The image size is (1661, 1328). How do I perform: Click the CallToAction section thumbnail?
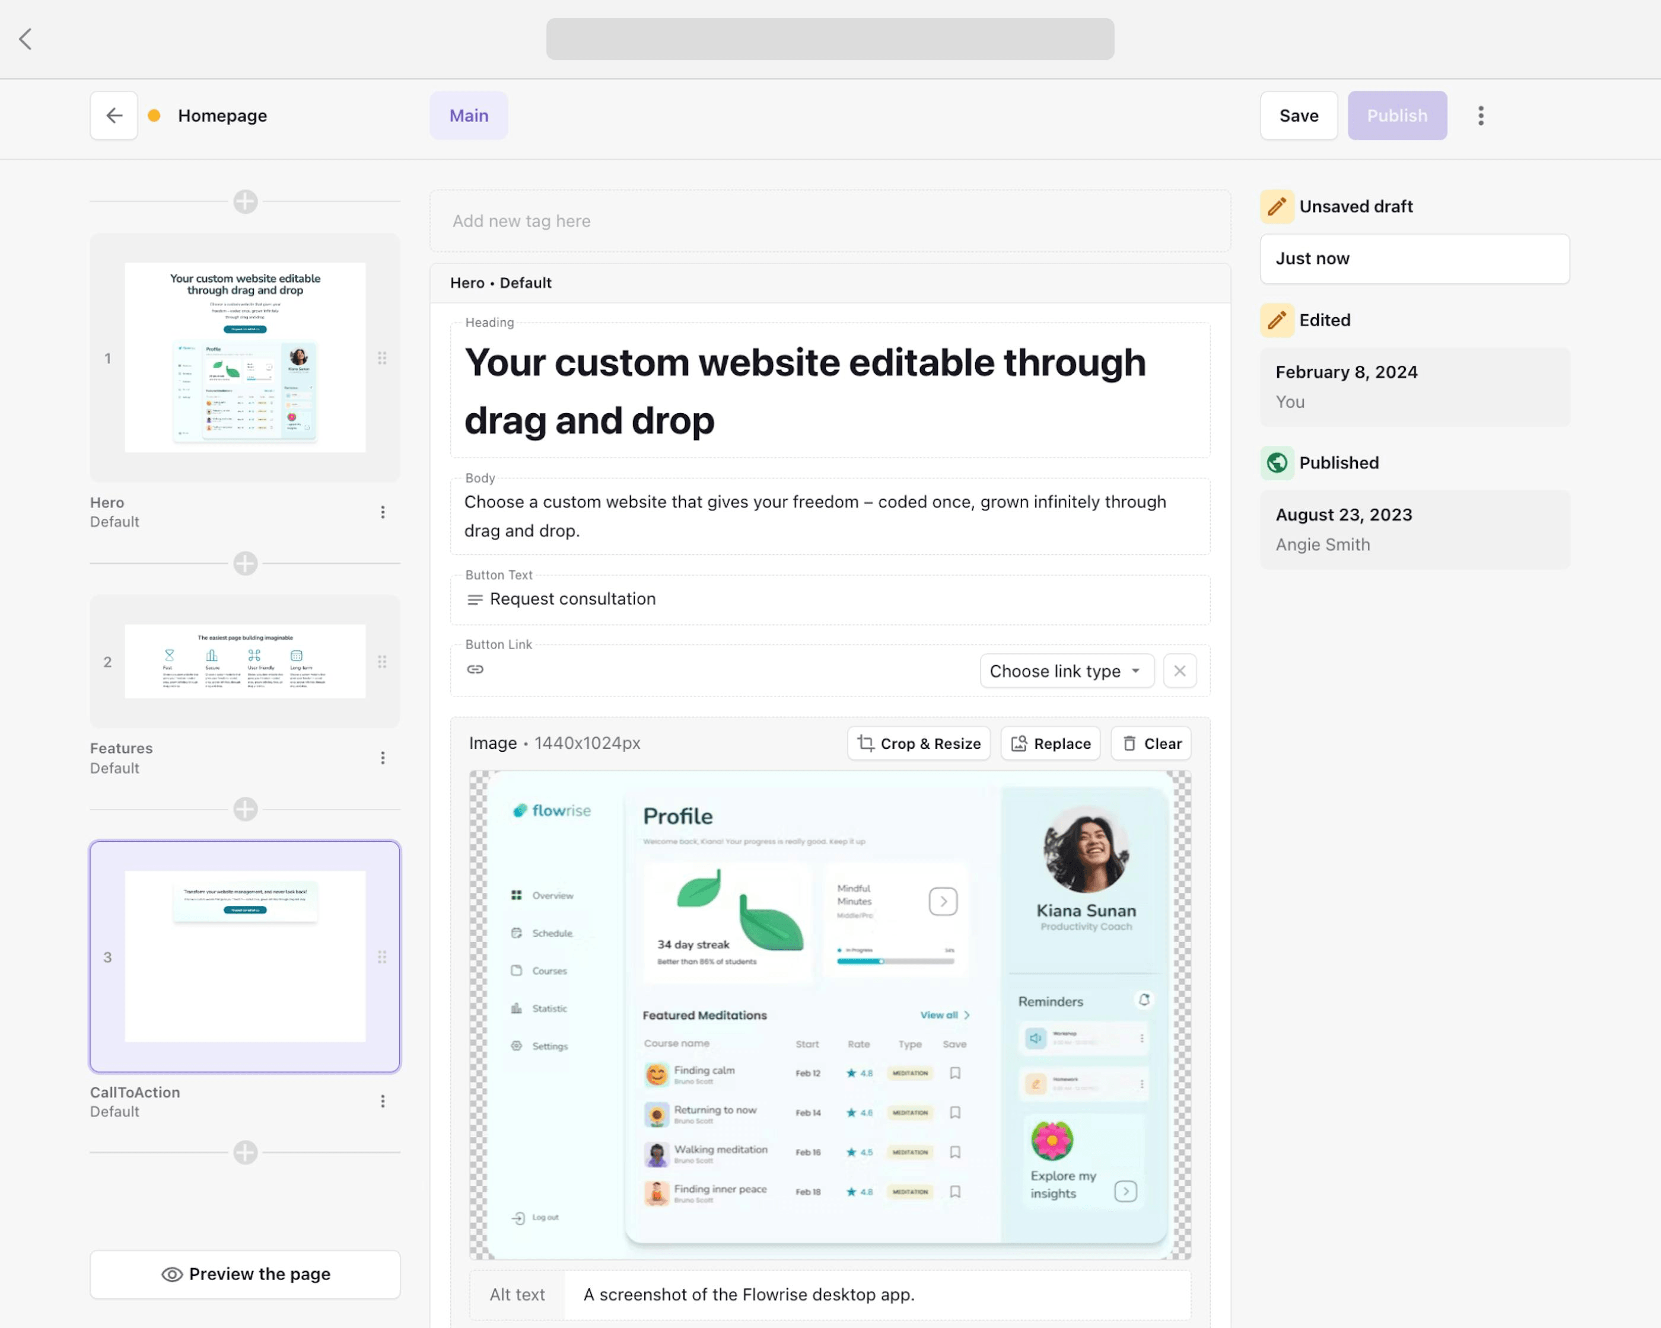coord(246,957)
